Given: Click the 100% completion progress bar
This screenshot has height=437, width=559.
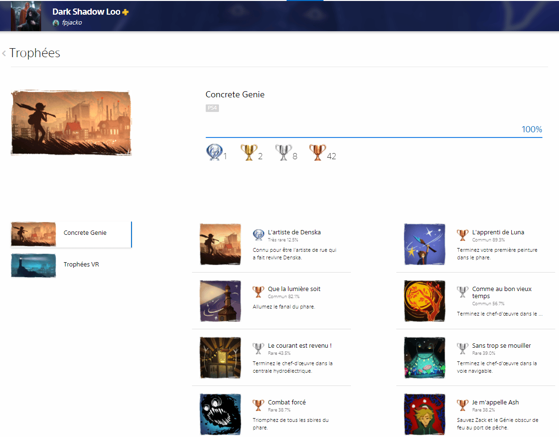Looking at the screenshot, I should (374, 137).
